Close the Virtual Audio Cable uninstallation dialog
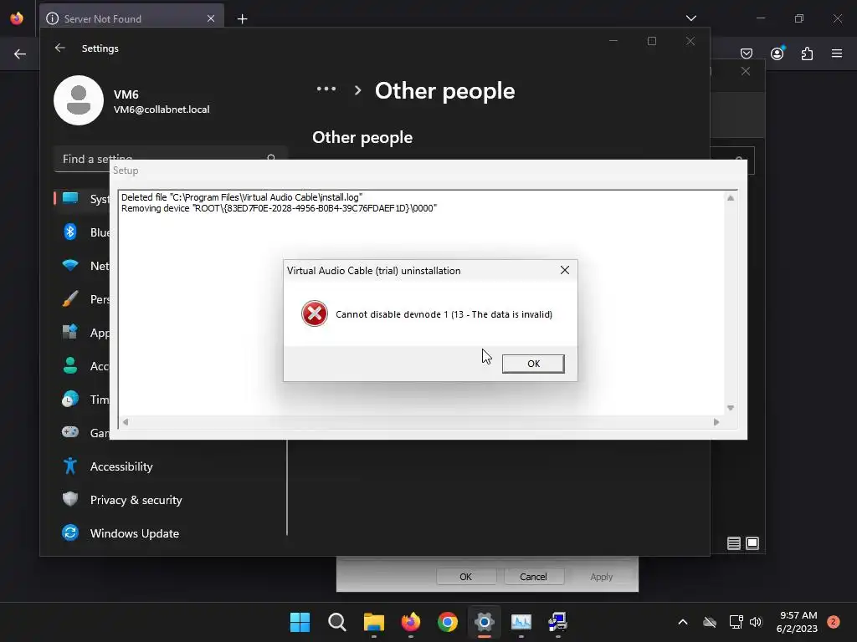Viewport: 857px width, 642px height. (565, 270)
